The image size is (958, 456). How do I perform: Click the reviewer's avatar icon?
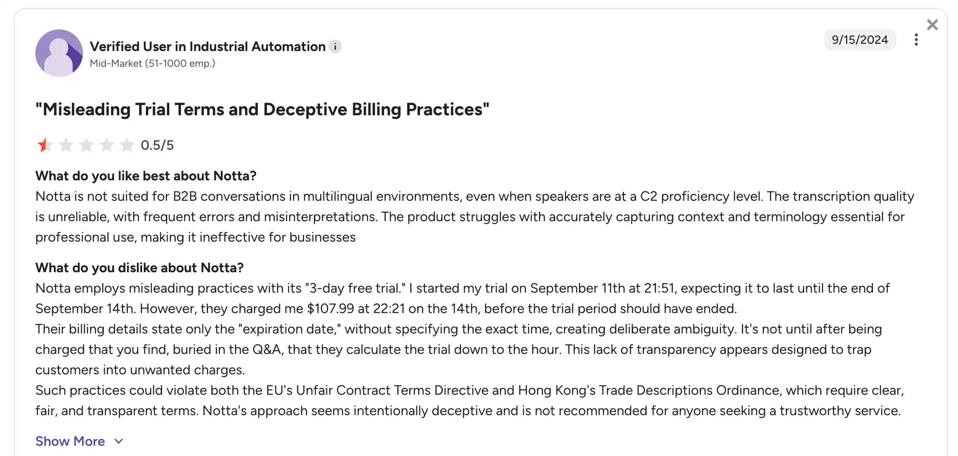point(59,53)
